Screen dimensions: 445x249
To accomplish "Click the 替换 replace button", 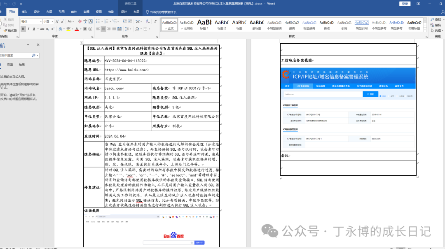I will tap(436, 25).
